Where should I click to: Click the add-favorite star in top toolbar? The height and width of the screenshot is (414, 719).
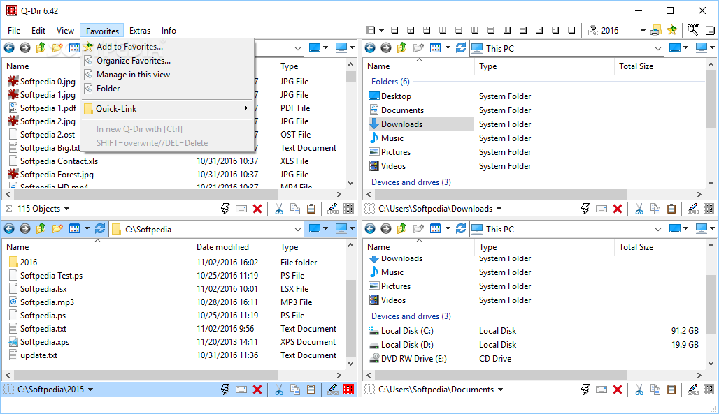(671, 30)
